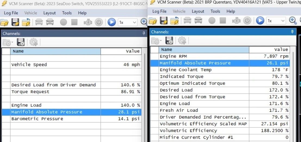Image resolution: width=301 pixels, height=142 pixels.
Task: Open Log File menu in SeaDoo Switch window
Action: coord(11,13)
